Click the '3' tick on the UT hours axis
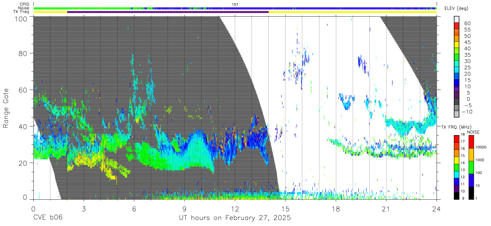This screenshot has height=226, width=491. (84, 209)
